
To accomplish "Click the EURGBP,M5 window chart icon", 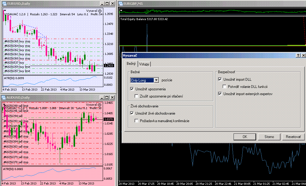I will click(x=121, y=4).
